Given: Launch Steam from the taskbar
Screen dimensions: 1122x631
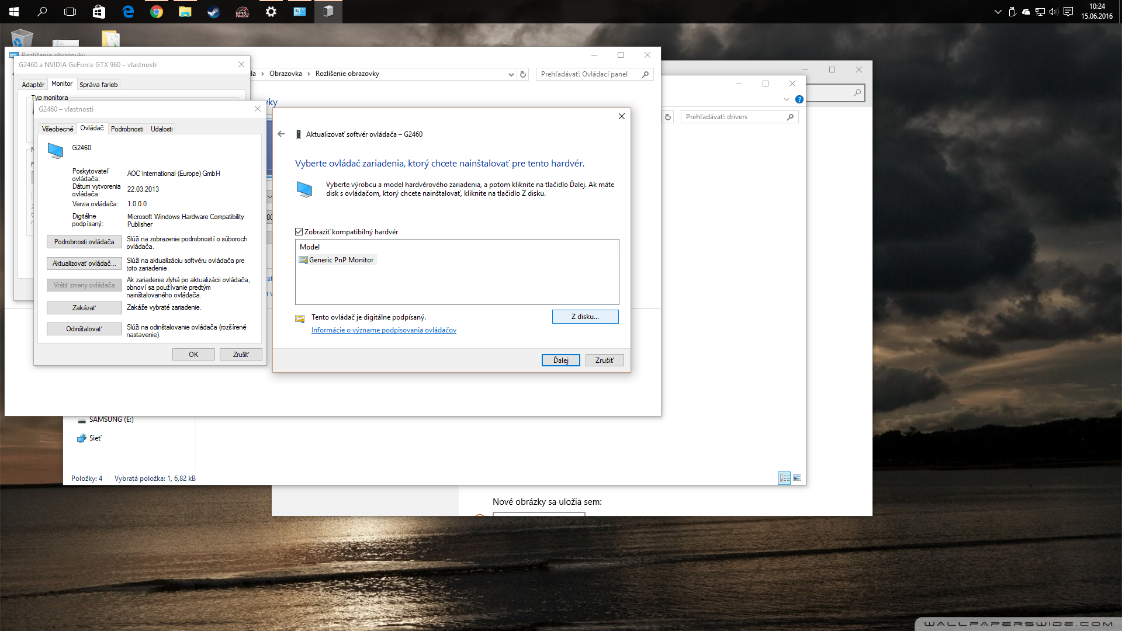Looking at the screenshot, I should tap(213, 12).
